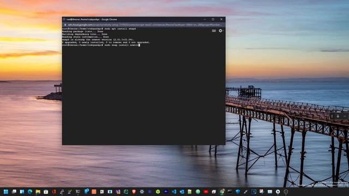
Task: Open Microsoft Store from the taskbar
Action: 46,192
